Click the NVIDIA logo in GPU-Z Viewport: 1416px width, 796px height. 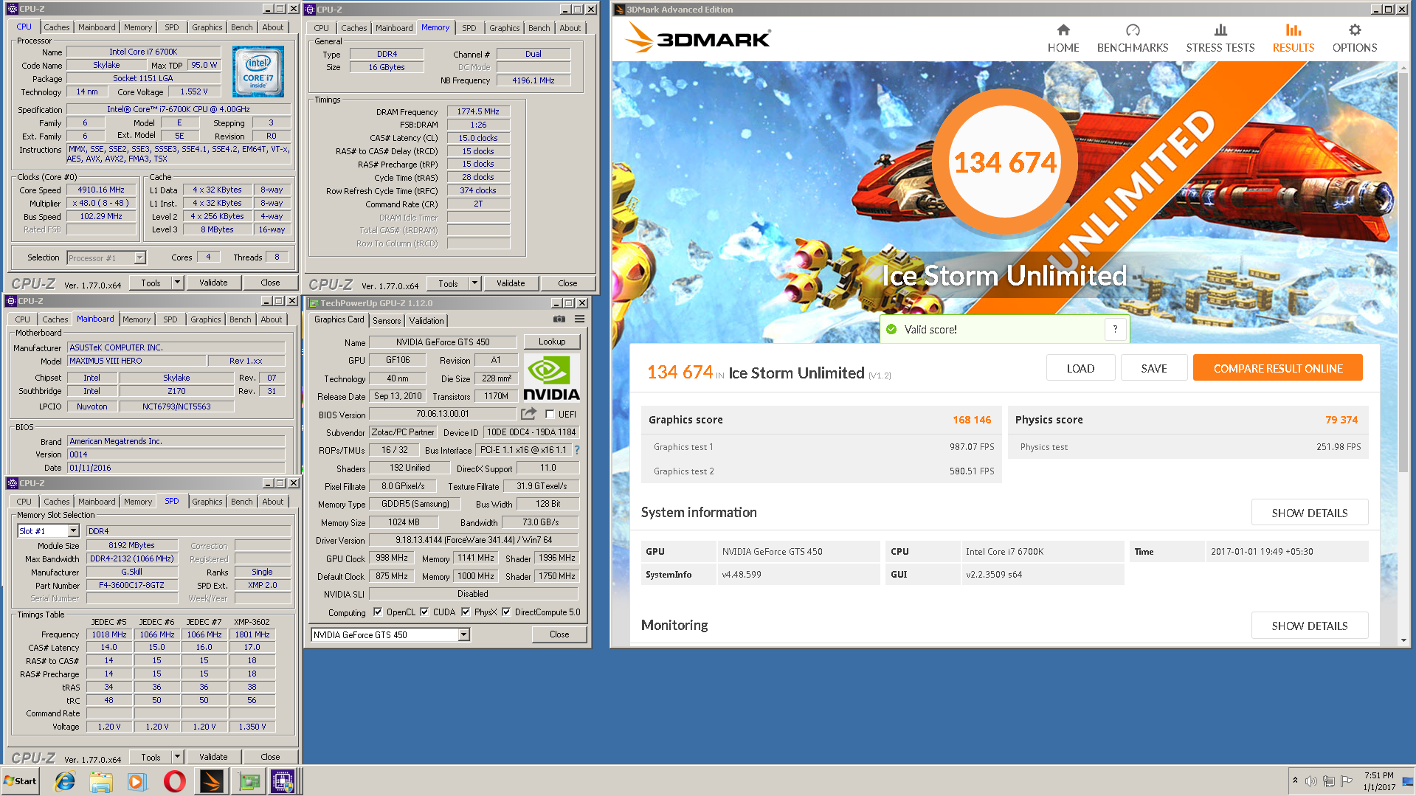pos(551,378)
